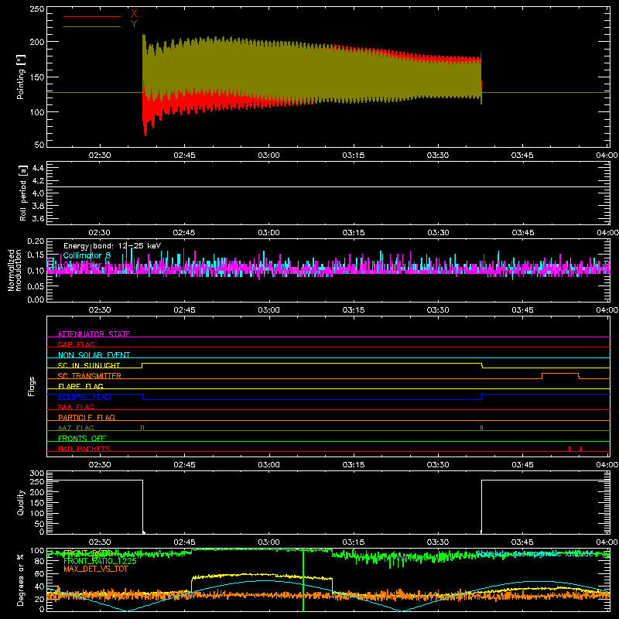Click the 03:00 tick label under Pointing plot
This screenshot has height=619, width=619.
coord(268,156)
